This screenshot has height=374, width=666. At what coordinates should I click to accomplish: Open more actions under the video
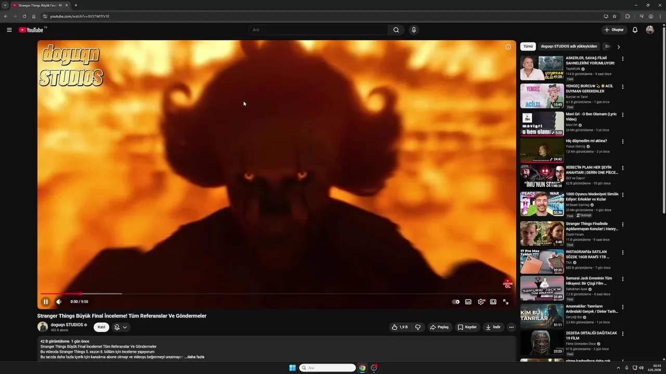511,327
